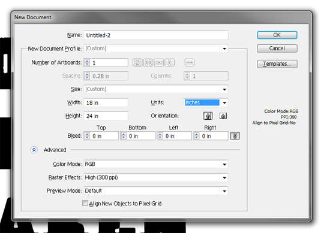Screen dimensions: 324x233
Task: Click the Top bleed value field
Action: point(104,136)
